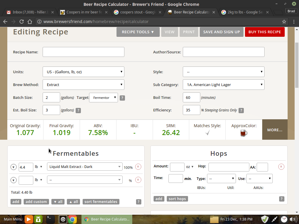Close the Coopers in mr beer tab

(106, 12)
